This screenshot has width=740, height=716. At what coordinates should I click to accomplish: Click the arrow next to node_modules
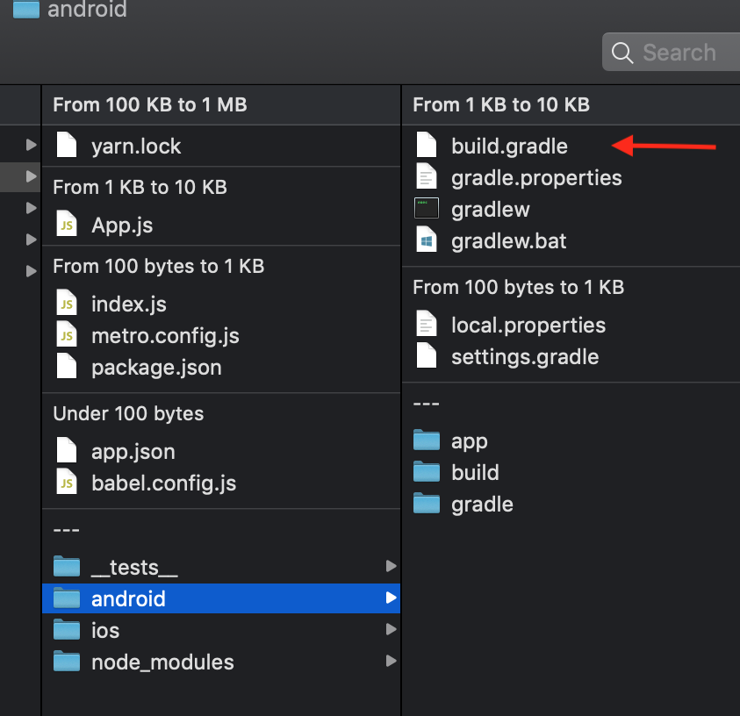coord(392,662)
